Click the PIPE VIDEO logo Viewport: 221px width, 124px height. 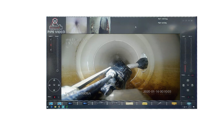point(56,26)
